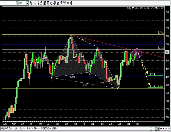
Task: Click the scroll-left arrow at chart bottom
Action: tap(151, 129)
